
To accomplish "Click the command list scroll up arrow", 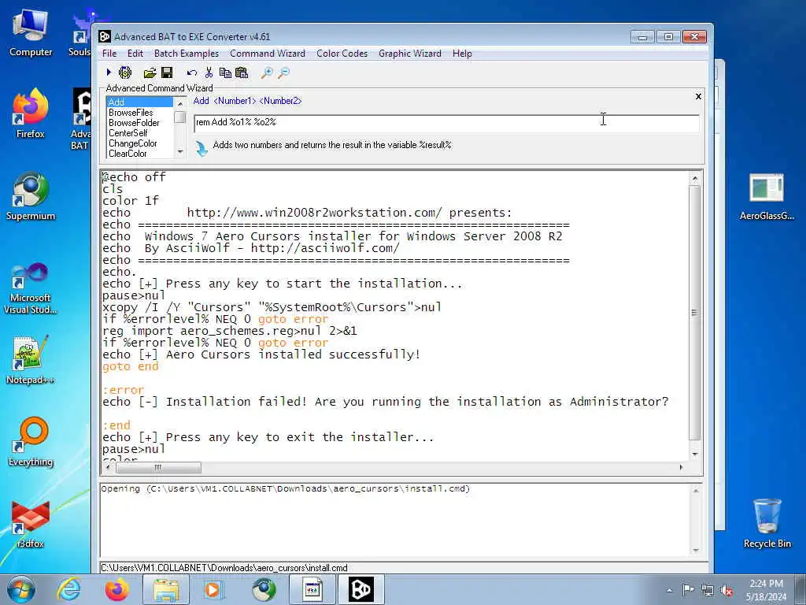I will [x=180, y=103].
